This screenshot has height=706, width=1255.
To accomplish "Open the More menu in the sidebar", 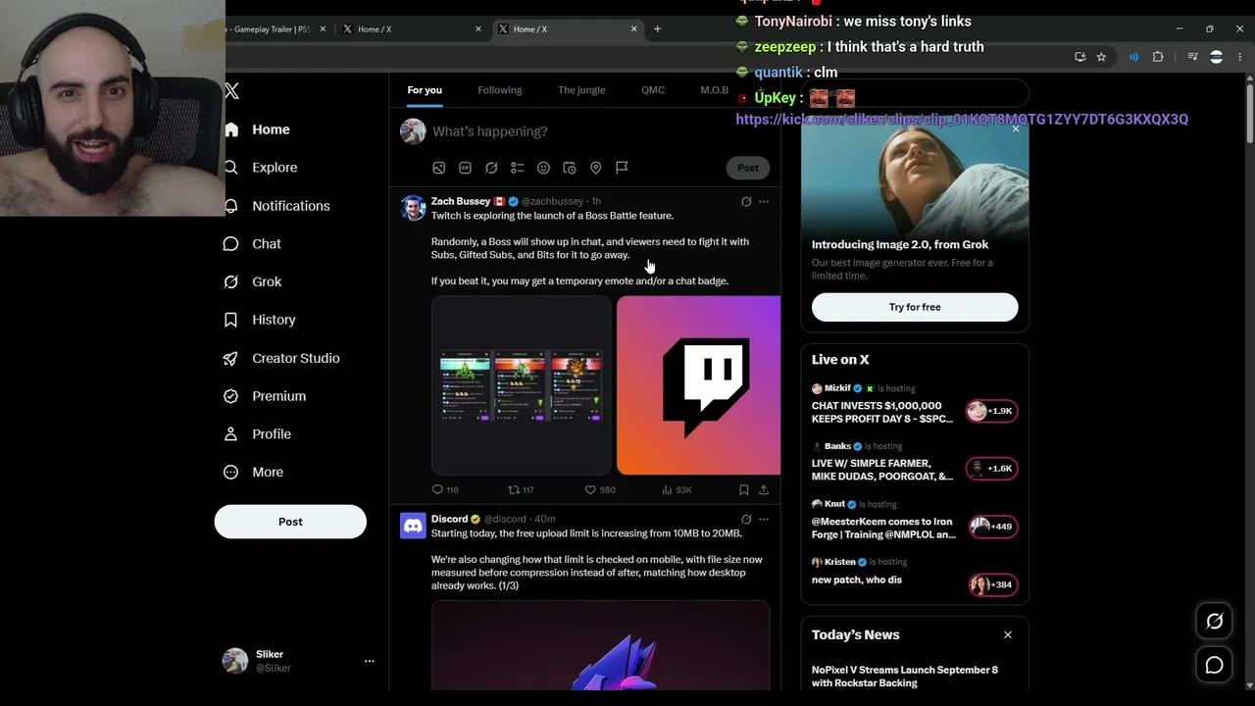I will coord(254,473).
